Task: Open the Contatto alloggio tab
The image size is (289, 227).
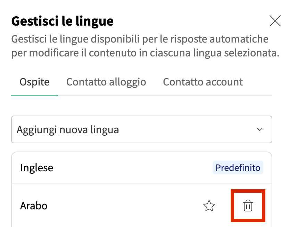Action: 106,82
